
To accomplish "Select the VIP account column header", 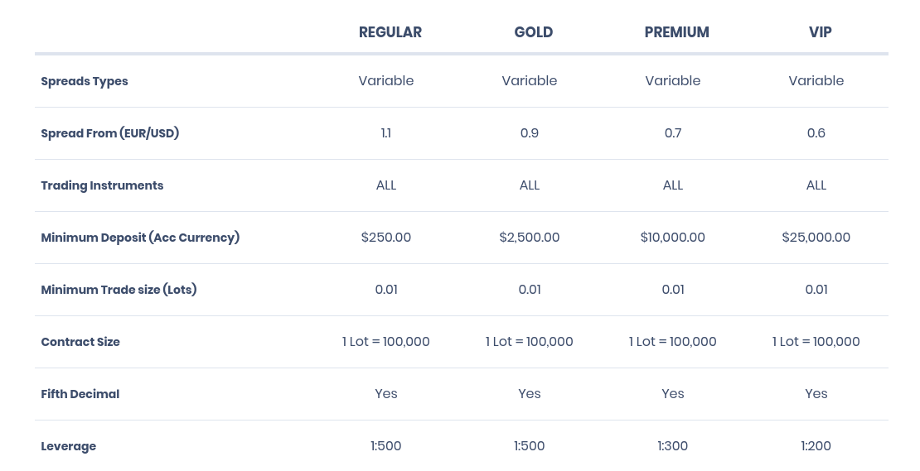I will coord(821,32).
